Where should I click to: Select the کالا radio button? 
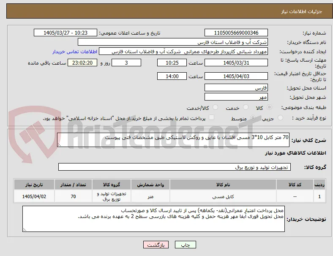(x=269, y=107)
